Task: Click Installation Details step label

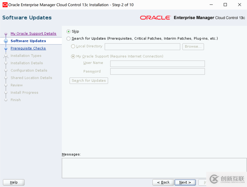Action: (x=27, y=63)
